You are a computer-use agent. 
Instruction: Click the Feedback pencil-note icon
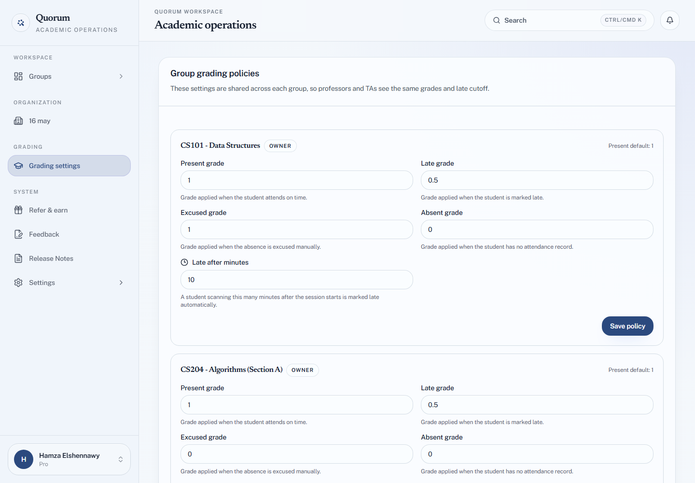click(18, 234)
